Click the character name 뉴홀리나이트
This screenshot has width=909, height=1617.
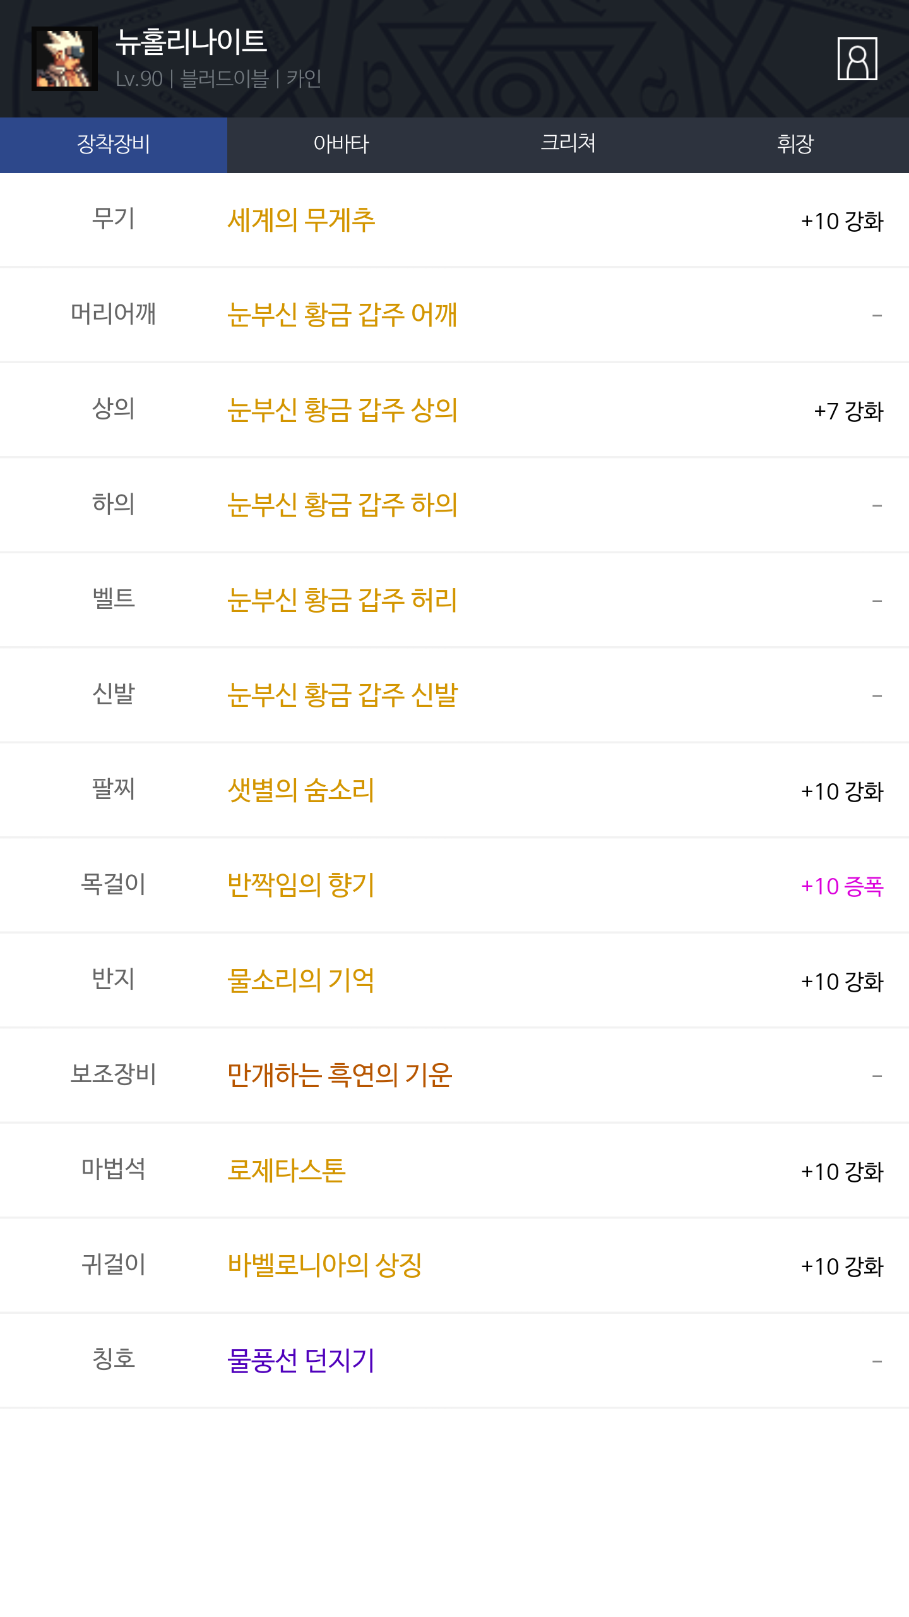click(191, 42)
